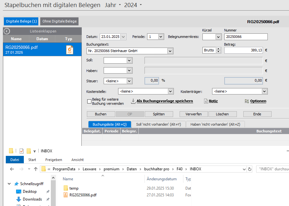Viewport: 289px width, 206px height.
Task: Click the Ende button
Action: pyautogui.click(x=257, y=114)
